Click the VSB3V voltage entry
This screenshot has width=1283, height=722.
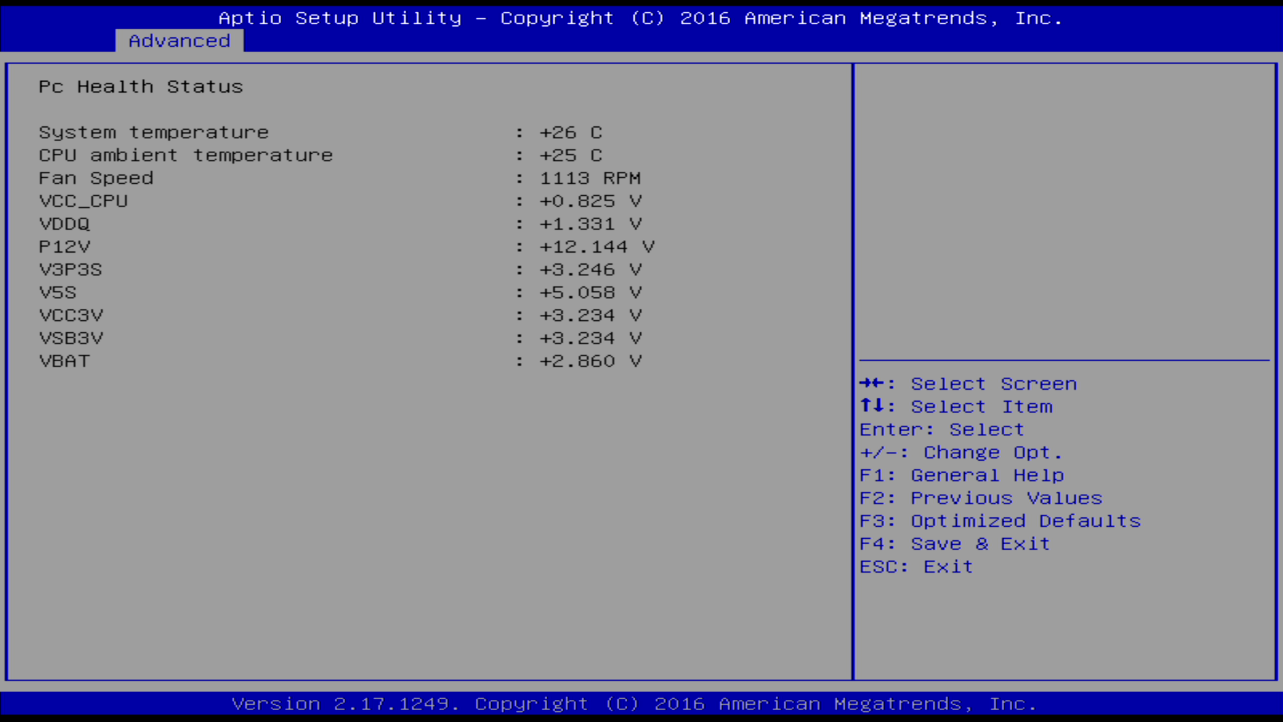pos(71,338)
